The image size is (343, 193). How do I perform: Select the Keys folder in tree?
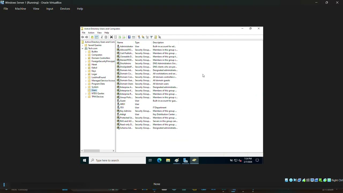[x=92, y=71]
